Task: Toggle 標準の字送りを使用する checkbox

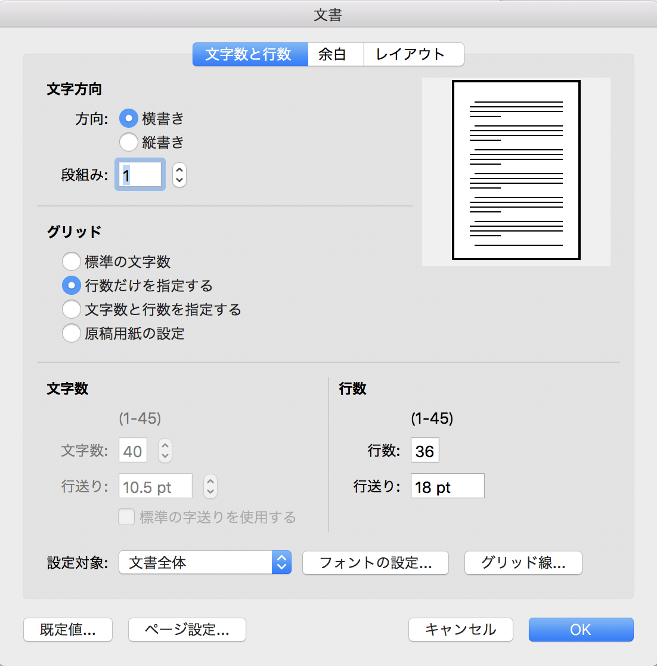Action: [126, 517]
